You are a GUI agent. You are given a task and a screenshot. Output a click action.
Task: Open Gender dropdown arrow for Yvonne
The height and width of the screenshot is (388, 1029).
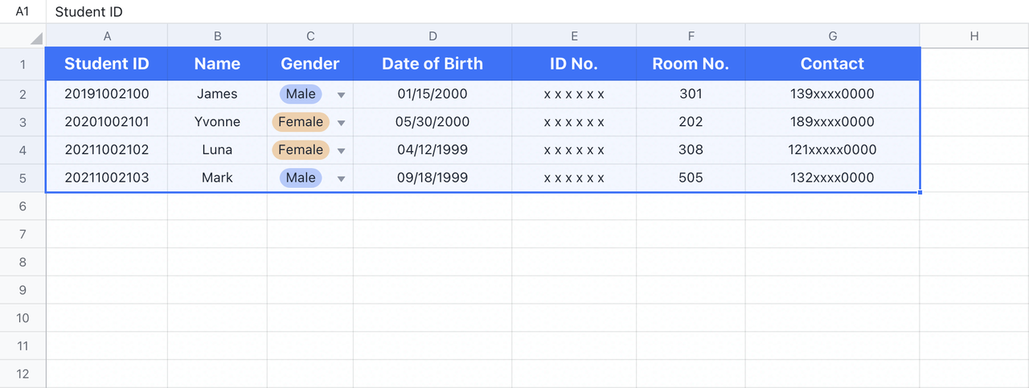[x=341, y=123]
